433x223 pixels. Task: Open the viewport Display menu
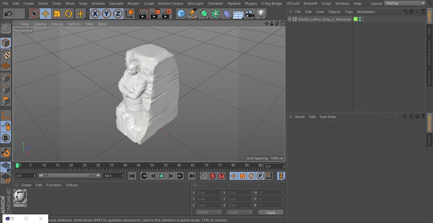[x=57, y=24]
